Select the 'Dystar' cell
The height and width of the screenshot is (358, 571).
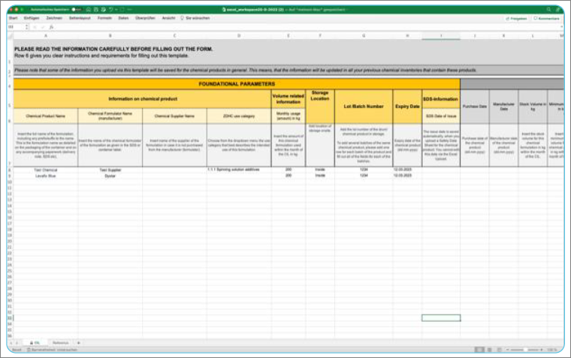110,176
